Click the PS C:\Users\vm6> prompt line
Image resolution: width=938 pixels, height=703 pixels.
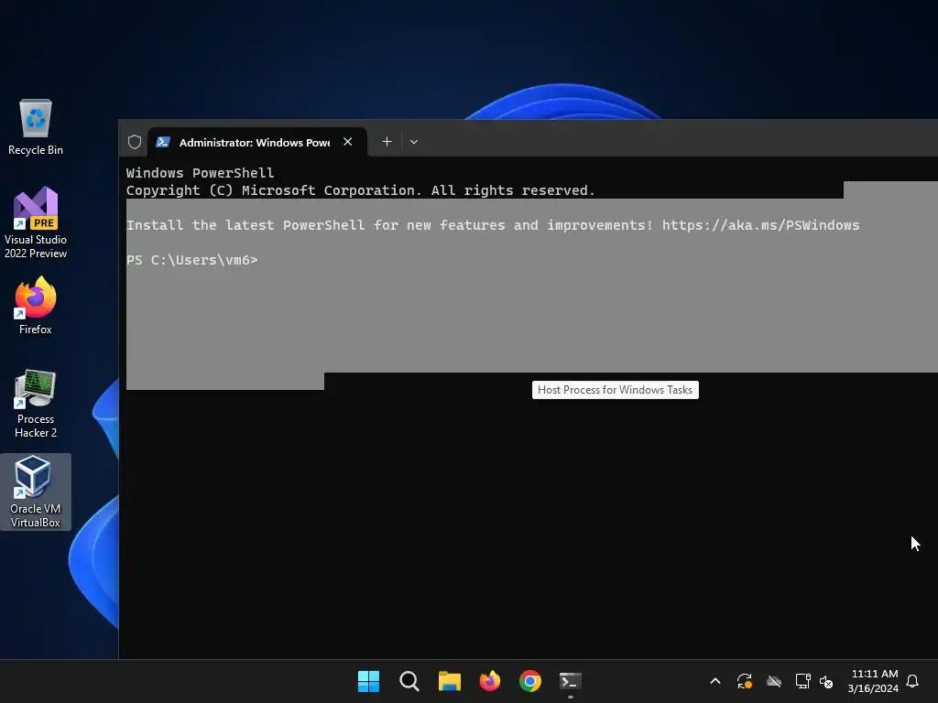[x=192, y=260]
